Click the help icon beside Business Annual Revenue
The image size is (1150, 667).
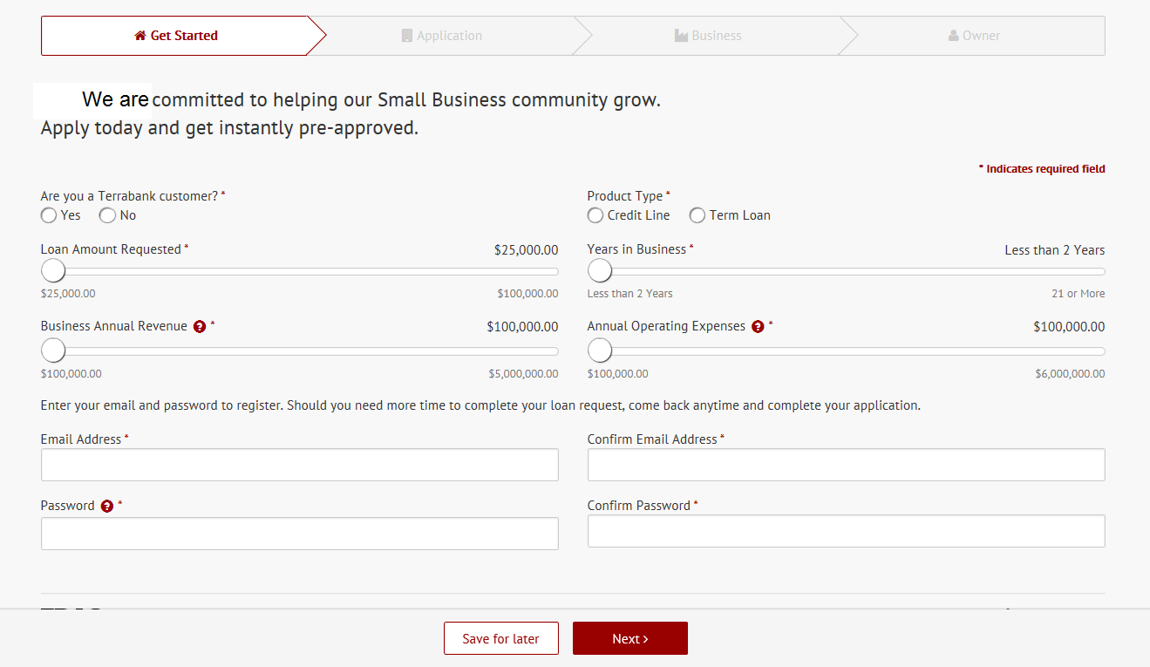click(200, 327)
